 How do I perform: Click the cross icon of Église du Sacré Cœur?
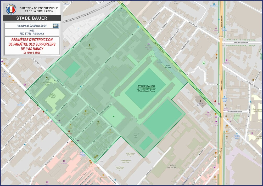[x=201, y=101]
